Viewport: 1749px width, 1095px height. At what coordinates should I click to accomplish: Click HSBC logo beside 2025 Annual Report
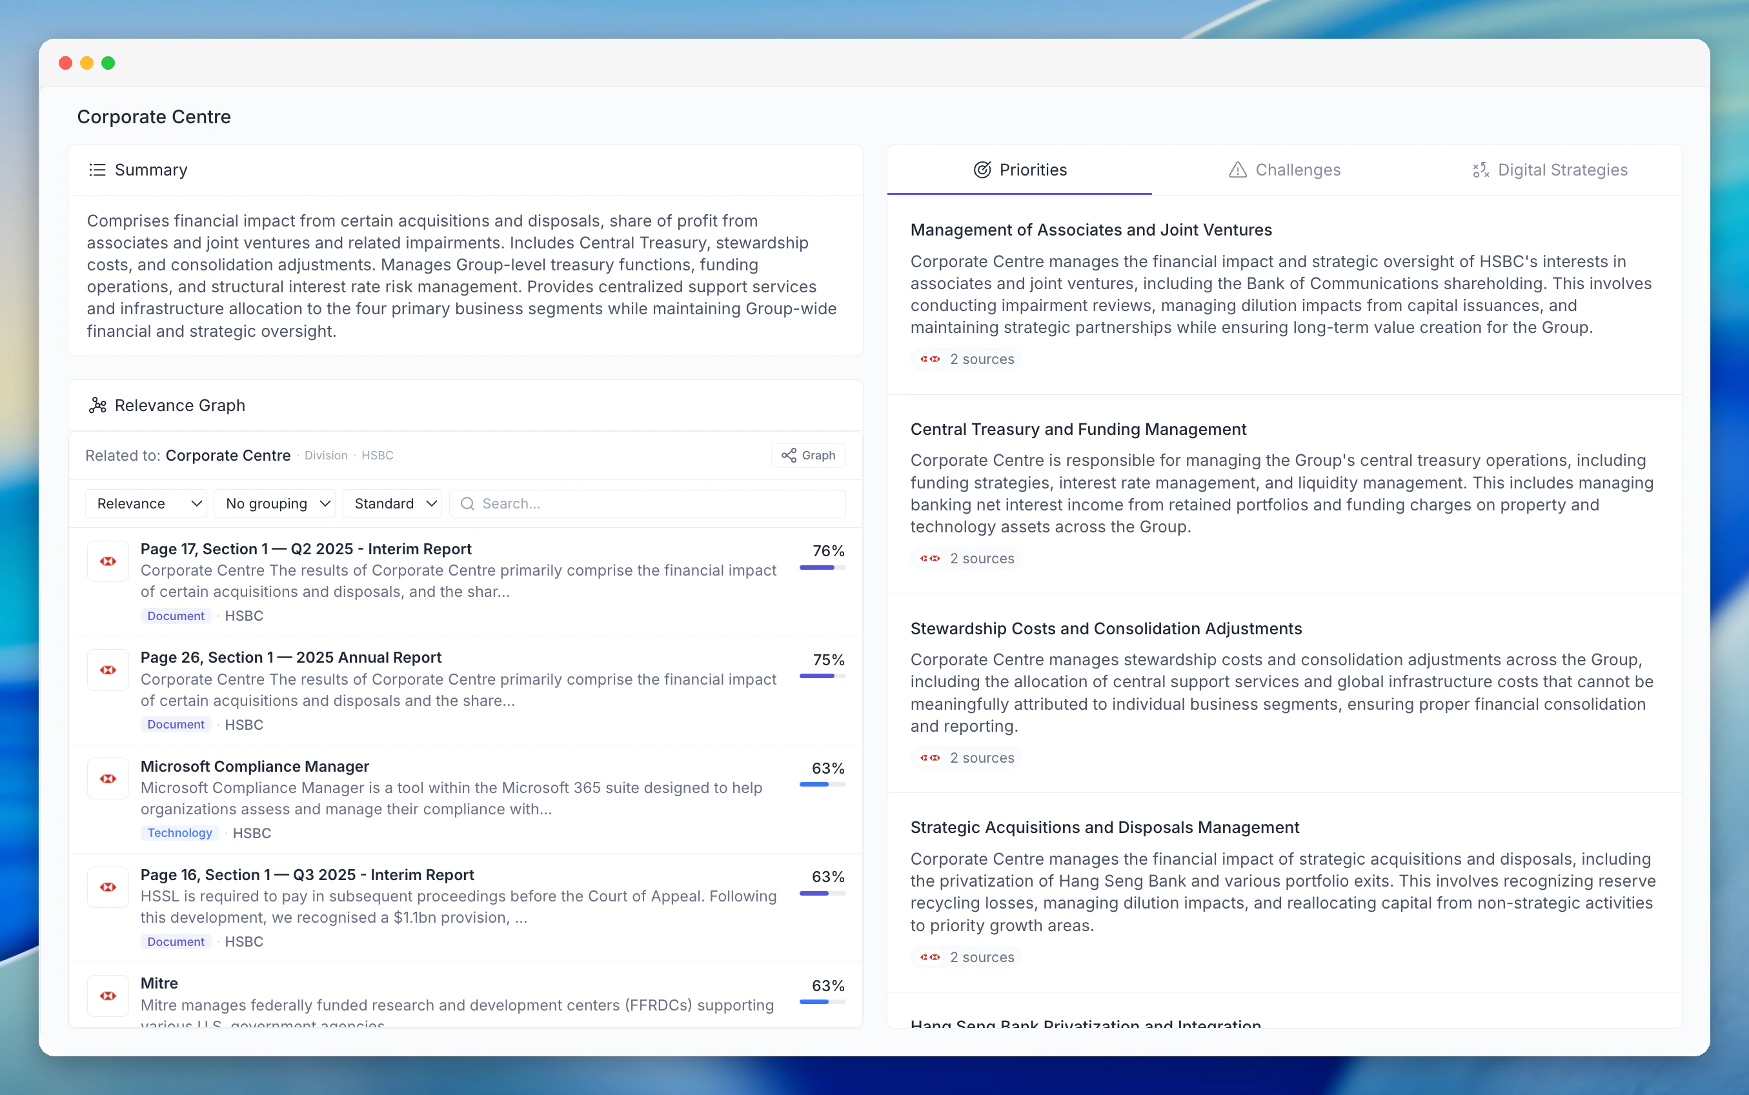click(x=108, y=670)
